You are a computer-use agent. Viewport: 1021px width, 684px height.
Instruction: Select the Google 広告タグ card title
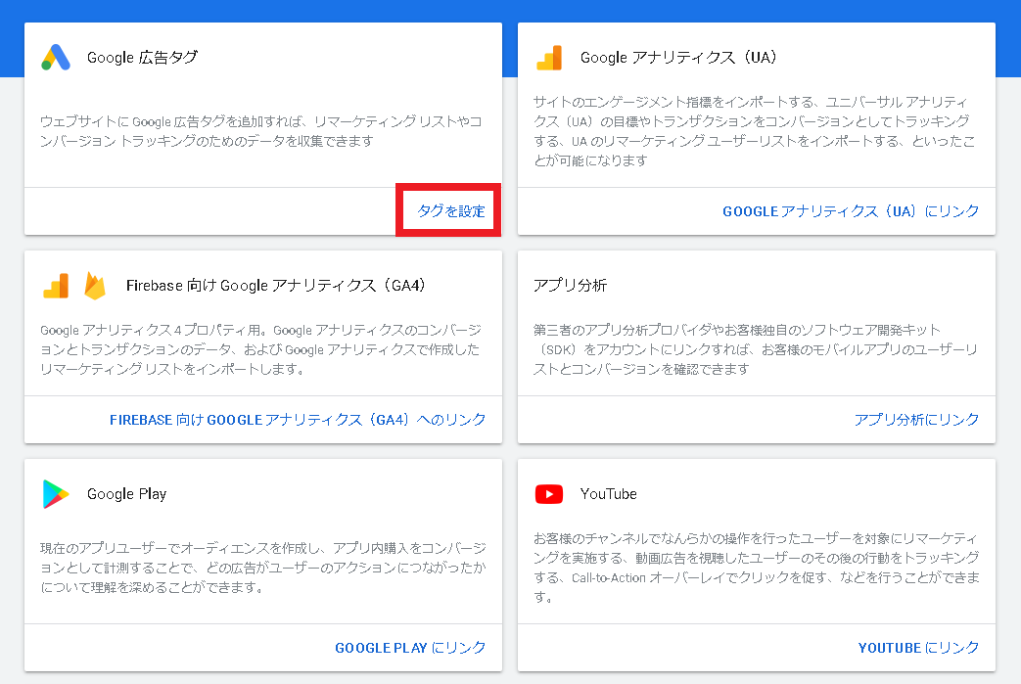click(x=143, y=58)
